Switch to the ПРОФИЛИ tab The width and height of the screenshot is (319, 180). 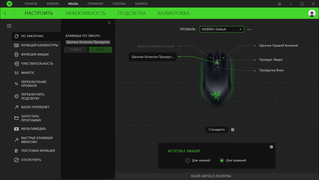[x=95, y=4]
